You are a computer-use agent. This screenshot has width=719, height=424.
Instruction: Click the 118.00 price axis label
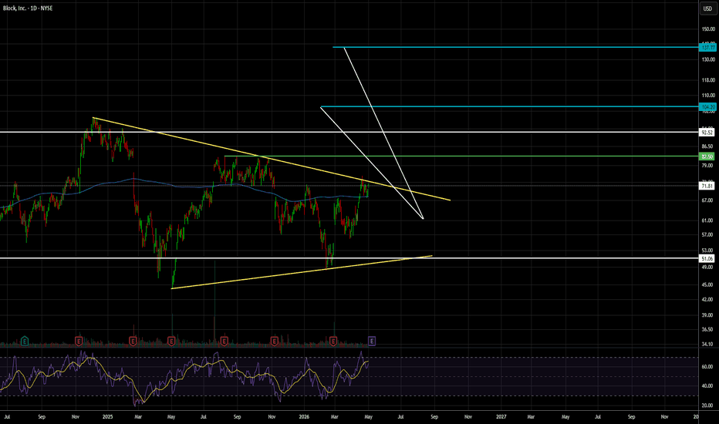click(x=708, y=80)
